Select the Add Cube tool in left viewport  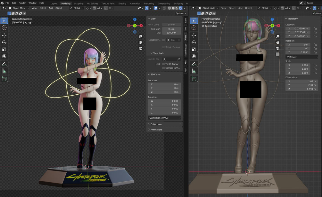[4, 79]
